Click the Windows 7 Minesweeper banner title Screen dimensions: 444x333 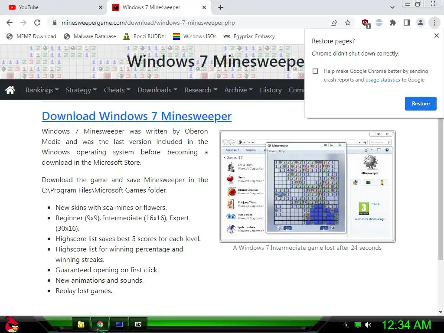click(215, 61)
